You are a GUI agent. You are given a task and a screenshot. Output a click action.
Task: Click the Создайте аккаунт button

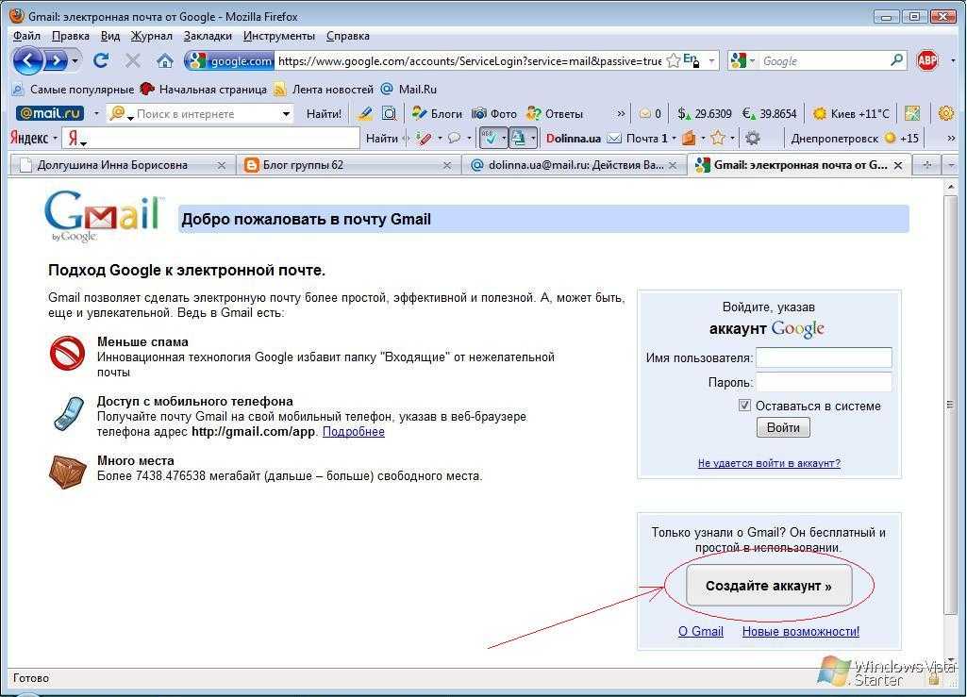769,586
